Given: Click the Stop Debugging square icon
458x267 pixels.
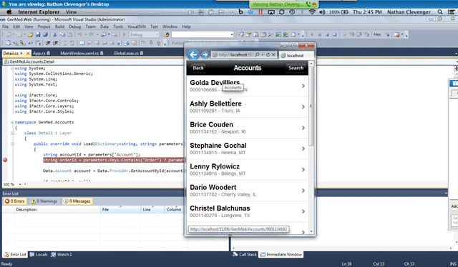Looking at the screenshot, I should [x=327, y=34].
